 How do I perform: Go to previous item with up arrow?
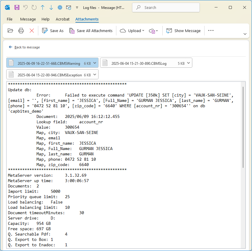(x=42, y=7)
